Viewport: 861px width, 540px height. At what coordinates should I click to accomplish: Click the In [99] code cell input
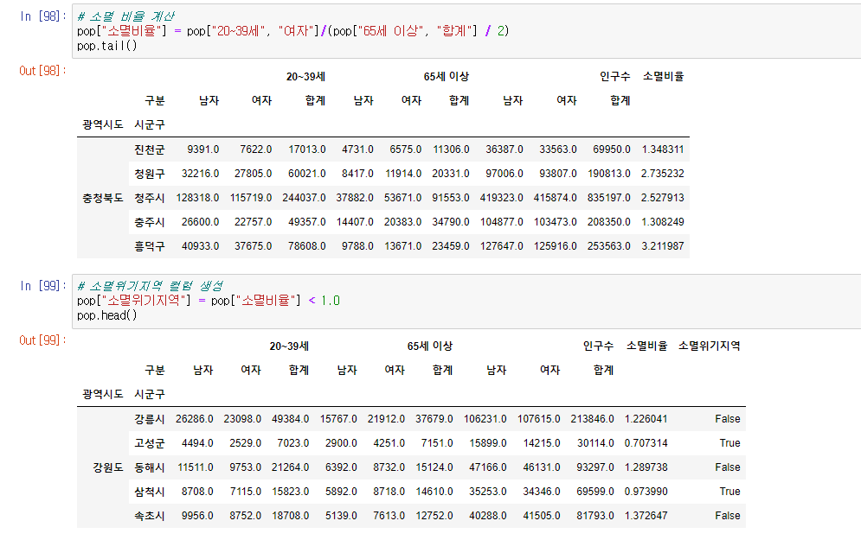click(466, 301)
